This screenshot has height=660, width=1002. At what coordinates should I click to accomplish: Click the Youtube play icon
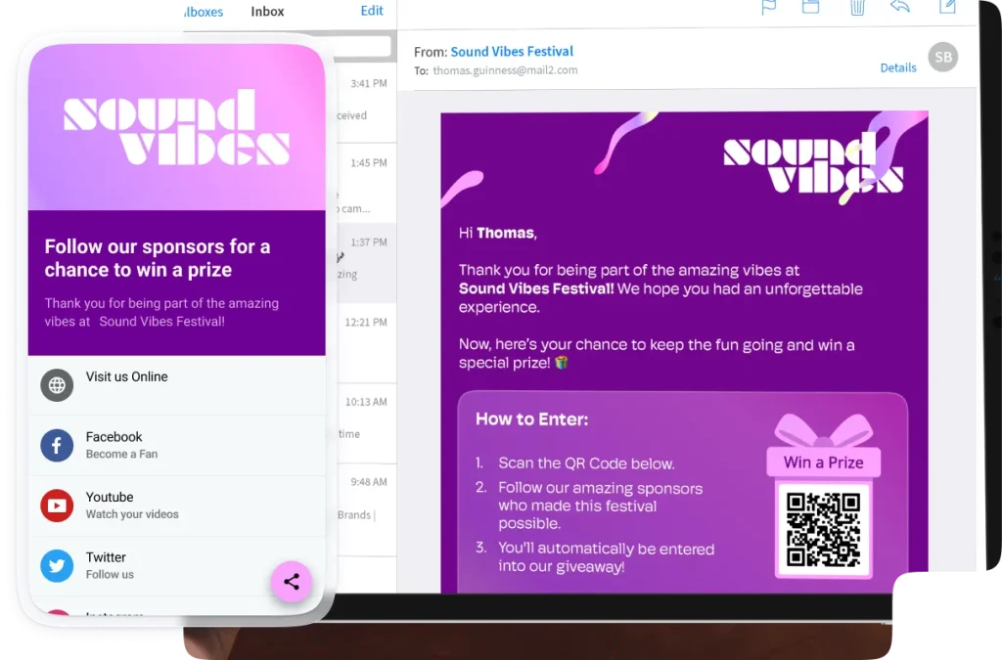click(x=57, y=506)
